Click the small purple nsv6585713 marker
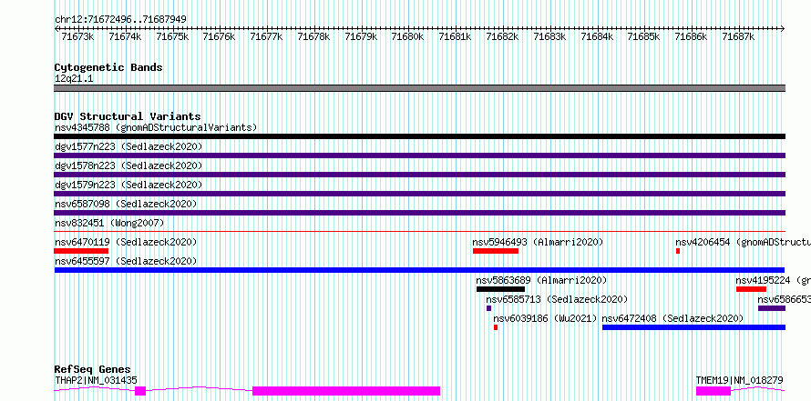Screen dimensions: 811x401 pyautogui.click(x=488, y=308)
